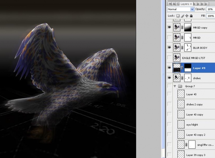Screen dimensions: 215x158
Task: Select the singl fthr co... layer name
Action: point(205,145)
